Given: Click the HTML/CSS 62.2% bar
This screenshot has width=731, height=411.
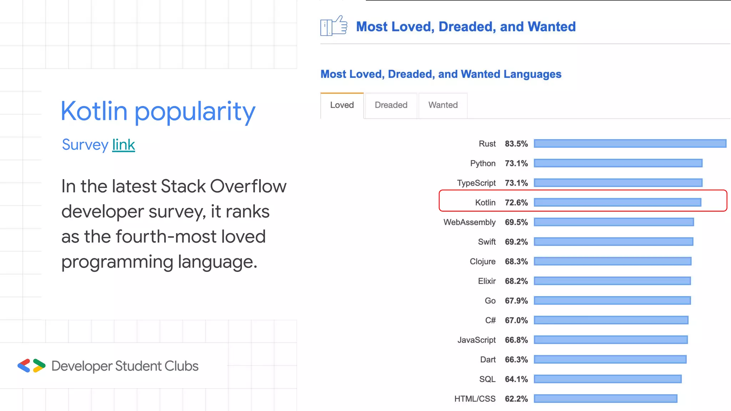Looking at the screenshot, I should [606, 399].
